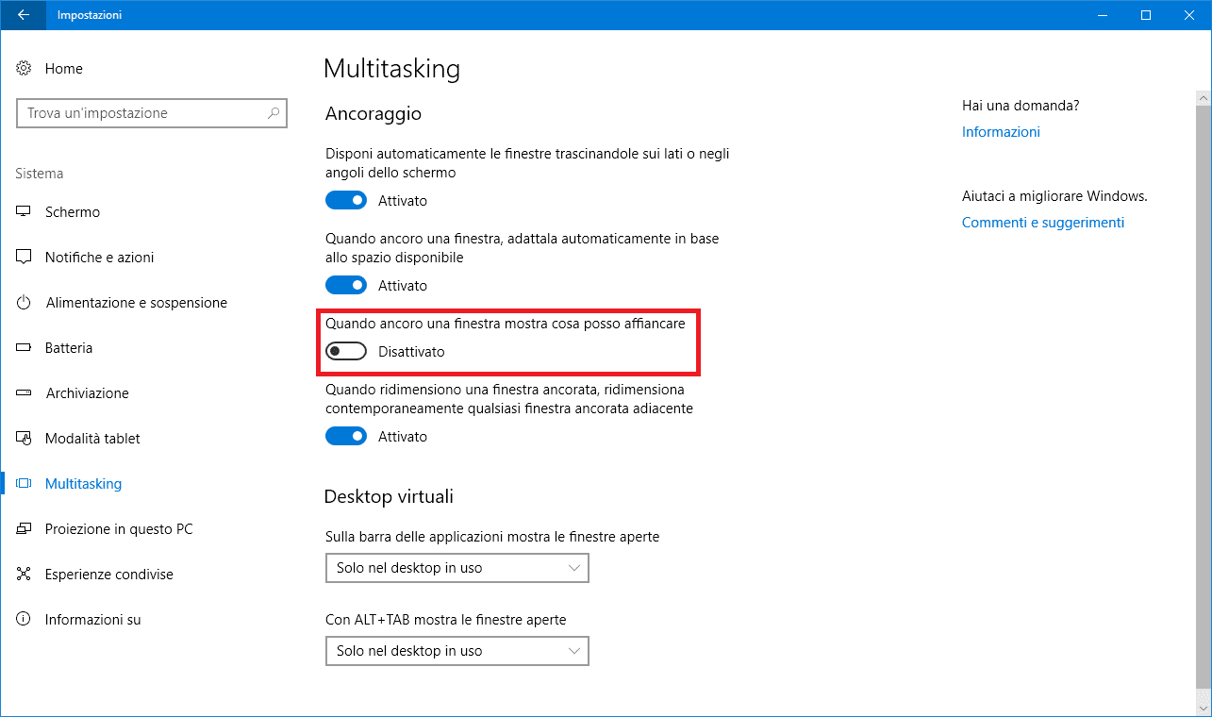The height and width of the screenshot is (717, 1212).
Task: Open the taskbar open windows dropdown
Action: (x=457, y=568)
